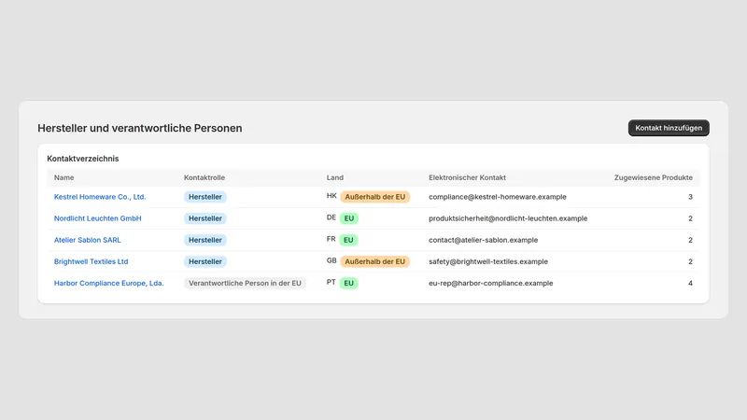
Task: Click Außerhalb der EU badge next to HK
Action: click(375, 197)
